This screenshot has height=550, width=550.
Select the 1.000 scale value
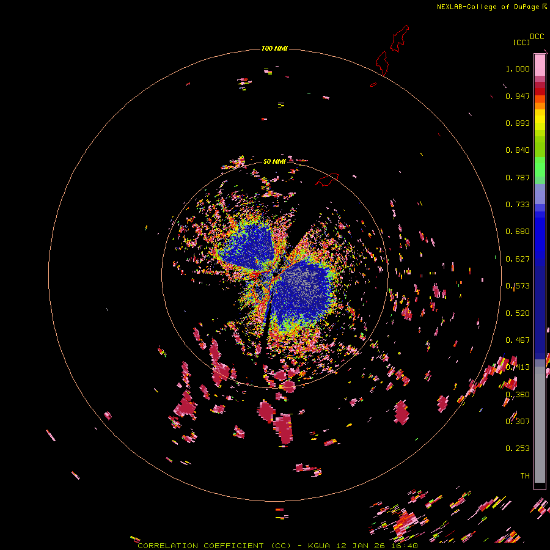coord(518,68)
